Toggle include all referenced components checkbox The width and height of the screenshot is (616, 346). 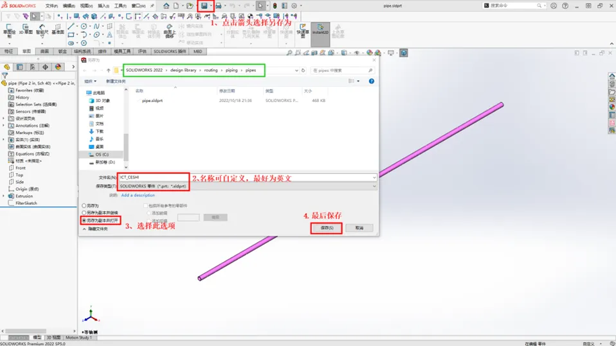(146, 205)
